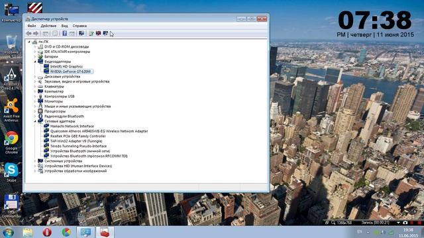This screenshot has height=238, width=424.
Task: Click the green Update driver toolbar icon
Action: point(91,34)
